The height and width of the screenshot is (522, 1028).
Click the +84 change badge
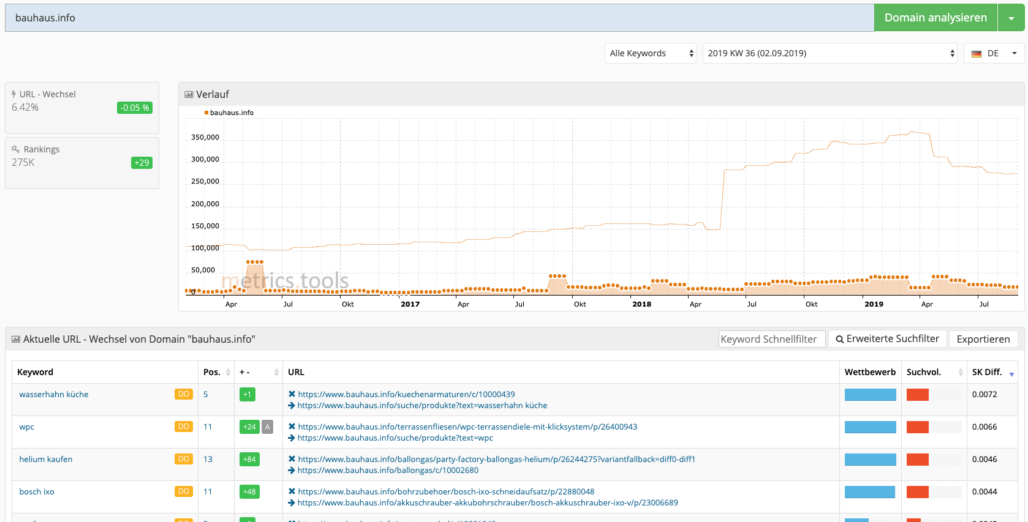249,460
